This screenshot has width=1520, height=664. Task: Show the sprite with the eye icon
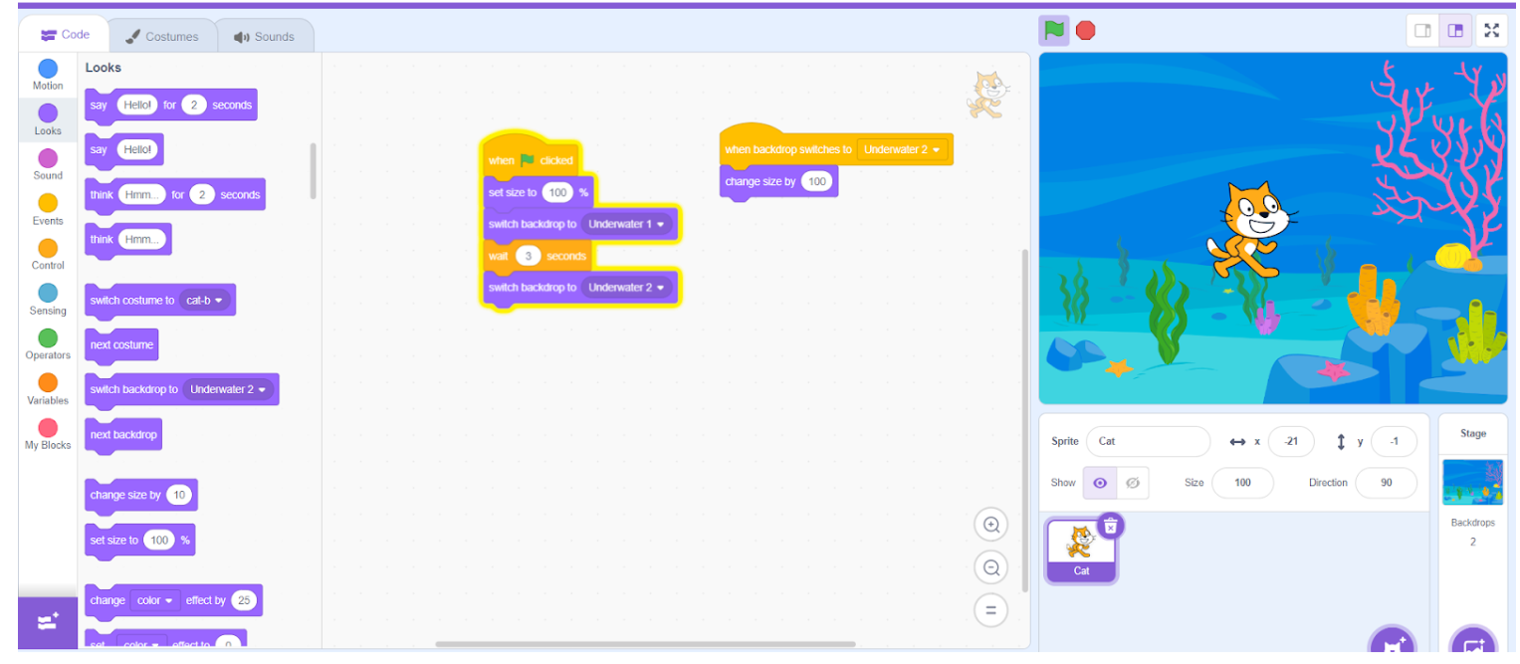[1100, 483]
